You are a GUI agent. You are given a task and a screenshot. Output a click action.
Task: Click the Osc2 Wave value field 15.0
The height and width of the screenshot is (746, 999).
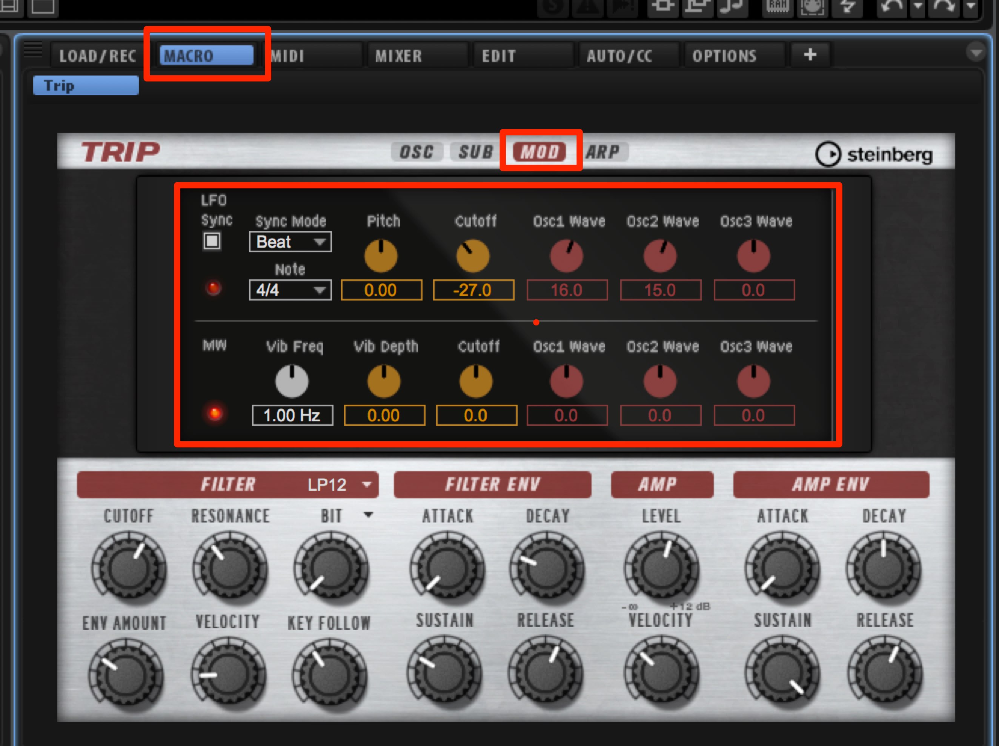661,290
